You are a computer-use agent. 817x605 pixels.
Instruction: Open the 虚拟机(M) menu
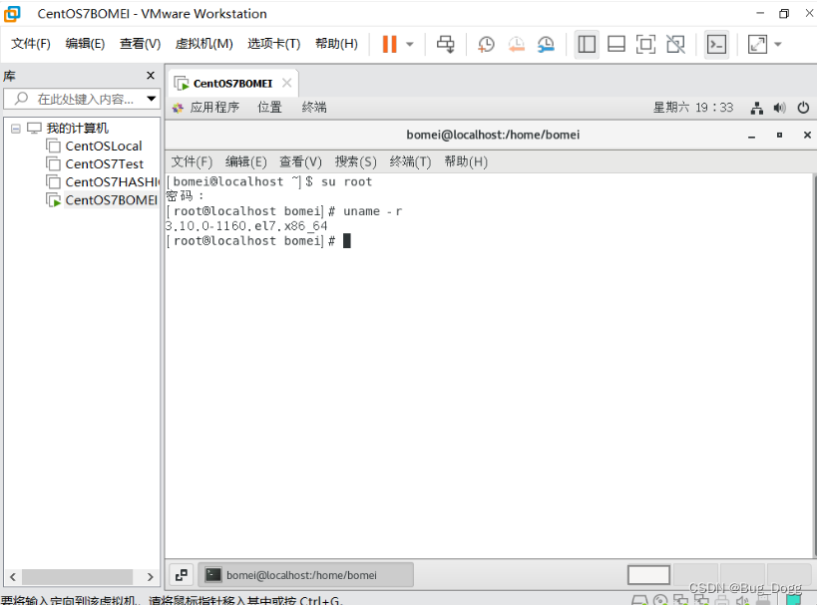point(204,44)
